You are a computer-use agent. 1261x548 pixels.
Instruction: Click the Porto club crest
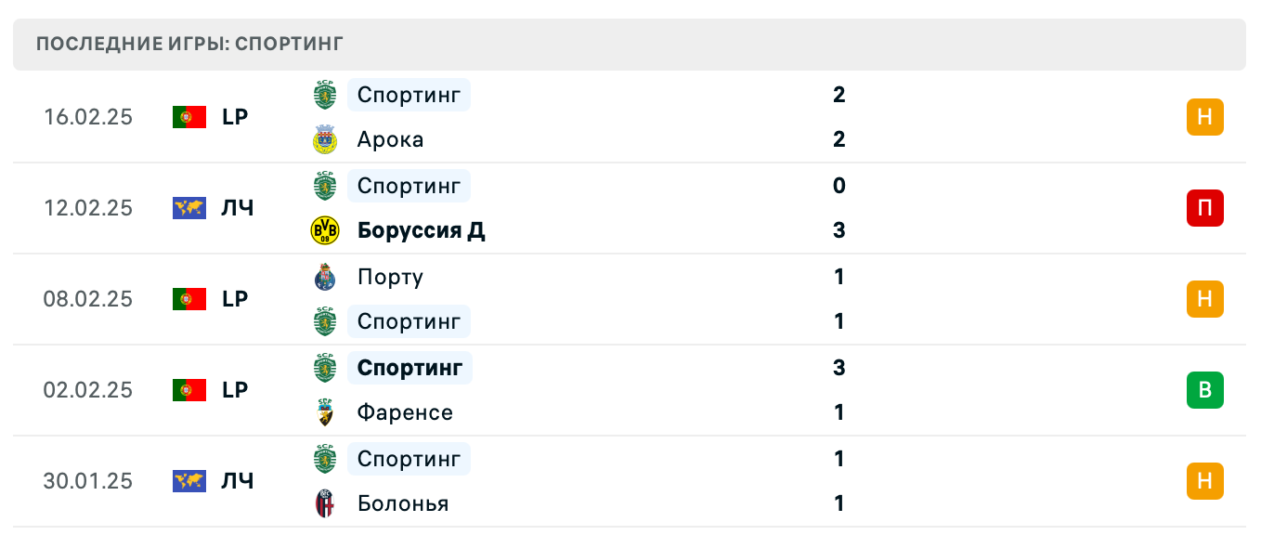click(323, 276)
